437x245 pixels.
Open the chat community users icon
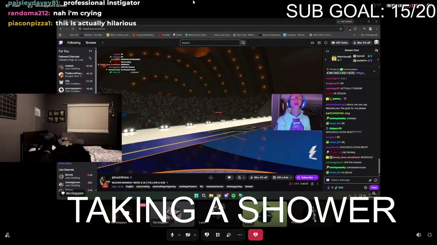[376, 50]
